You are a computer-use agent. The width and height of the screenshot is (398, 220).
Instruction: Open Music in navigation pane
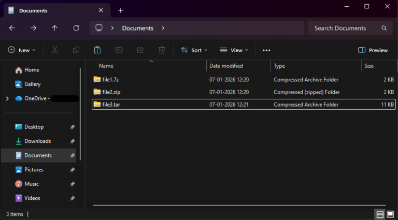32,184
